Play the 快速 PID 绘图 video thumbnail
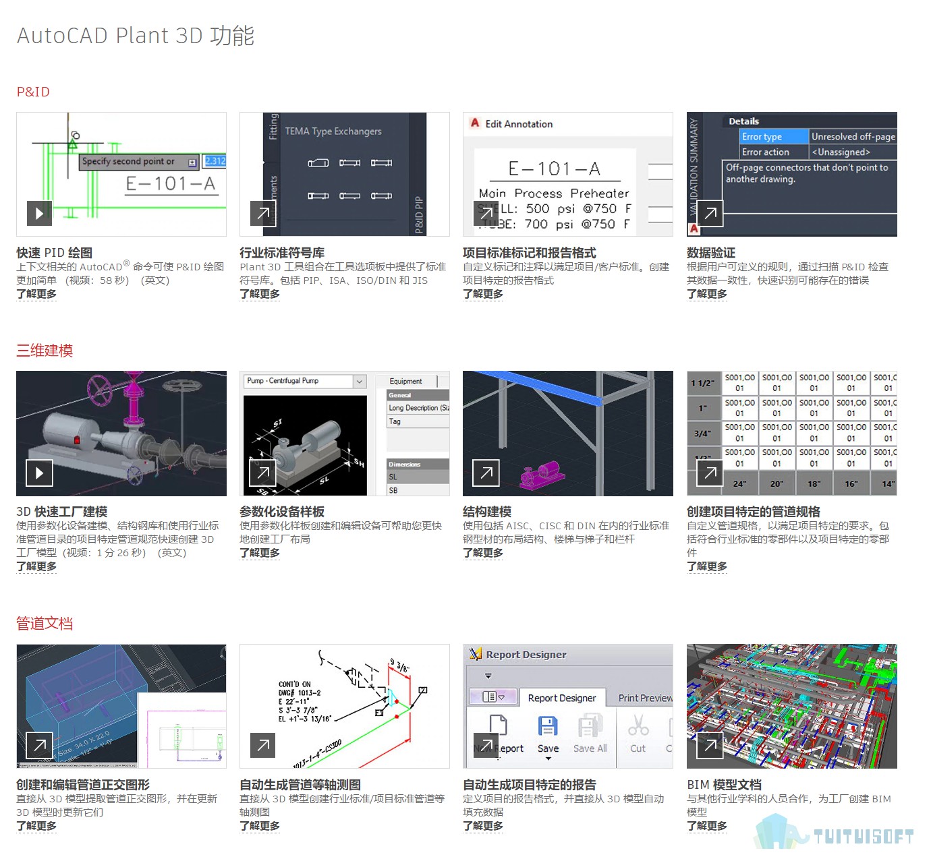The width and height of the screenshot is (931, 861). (x=39, y=213)
